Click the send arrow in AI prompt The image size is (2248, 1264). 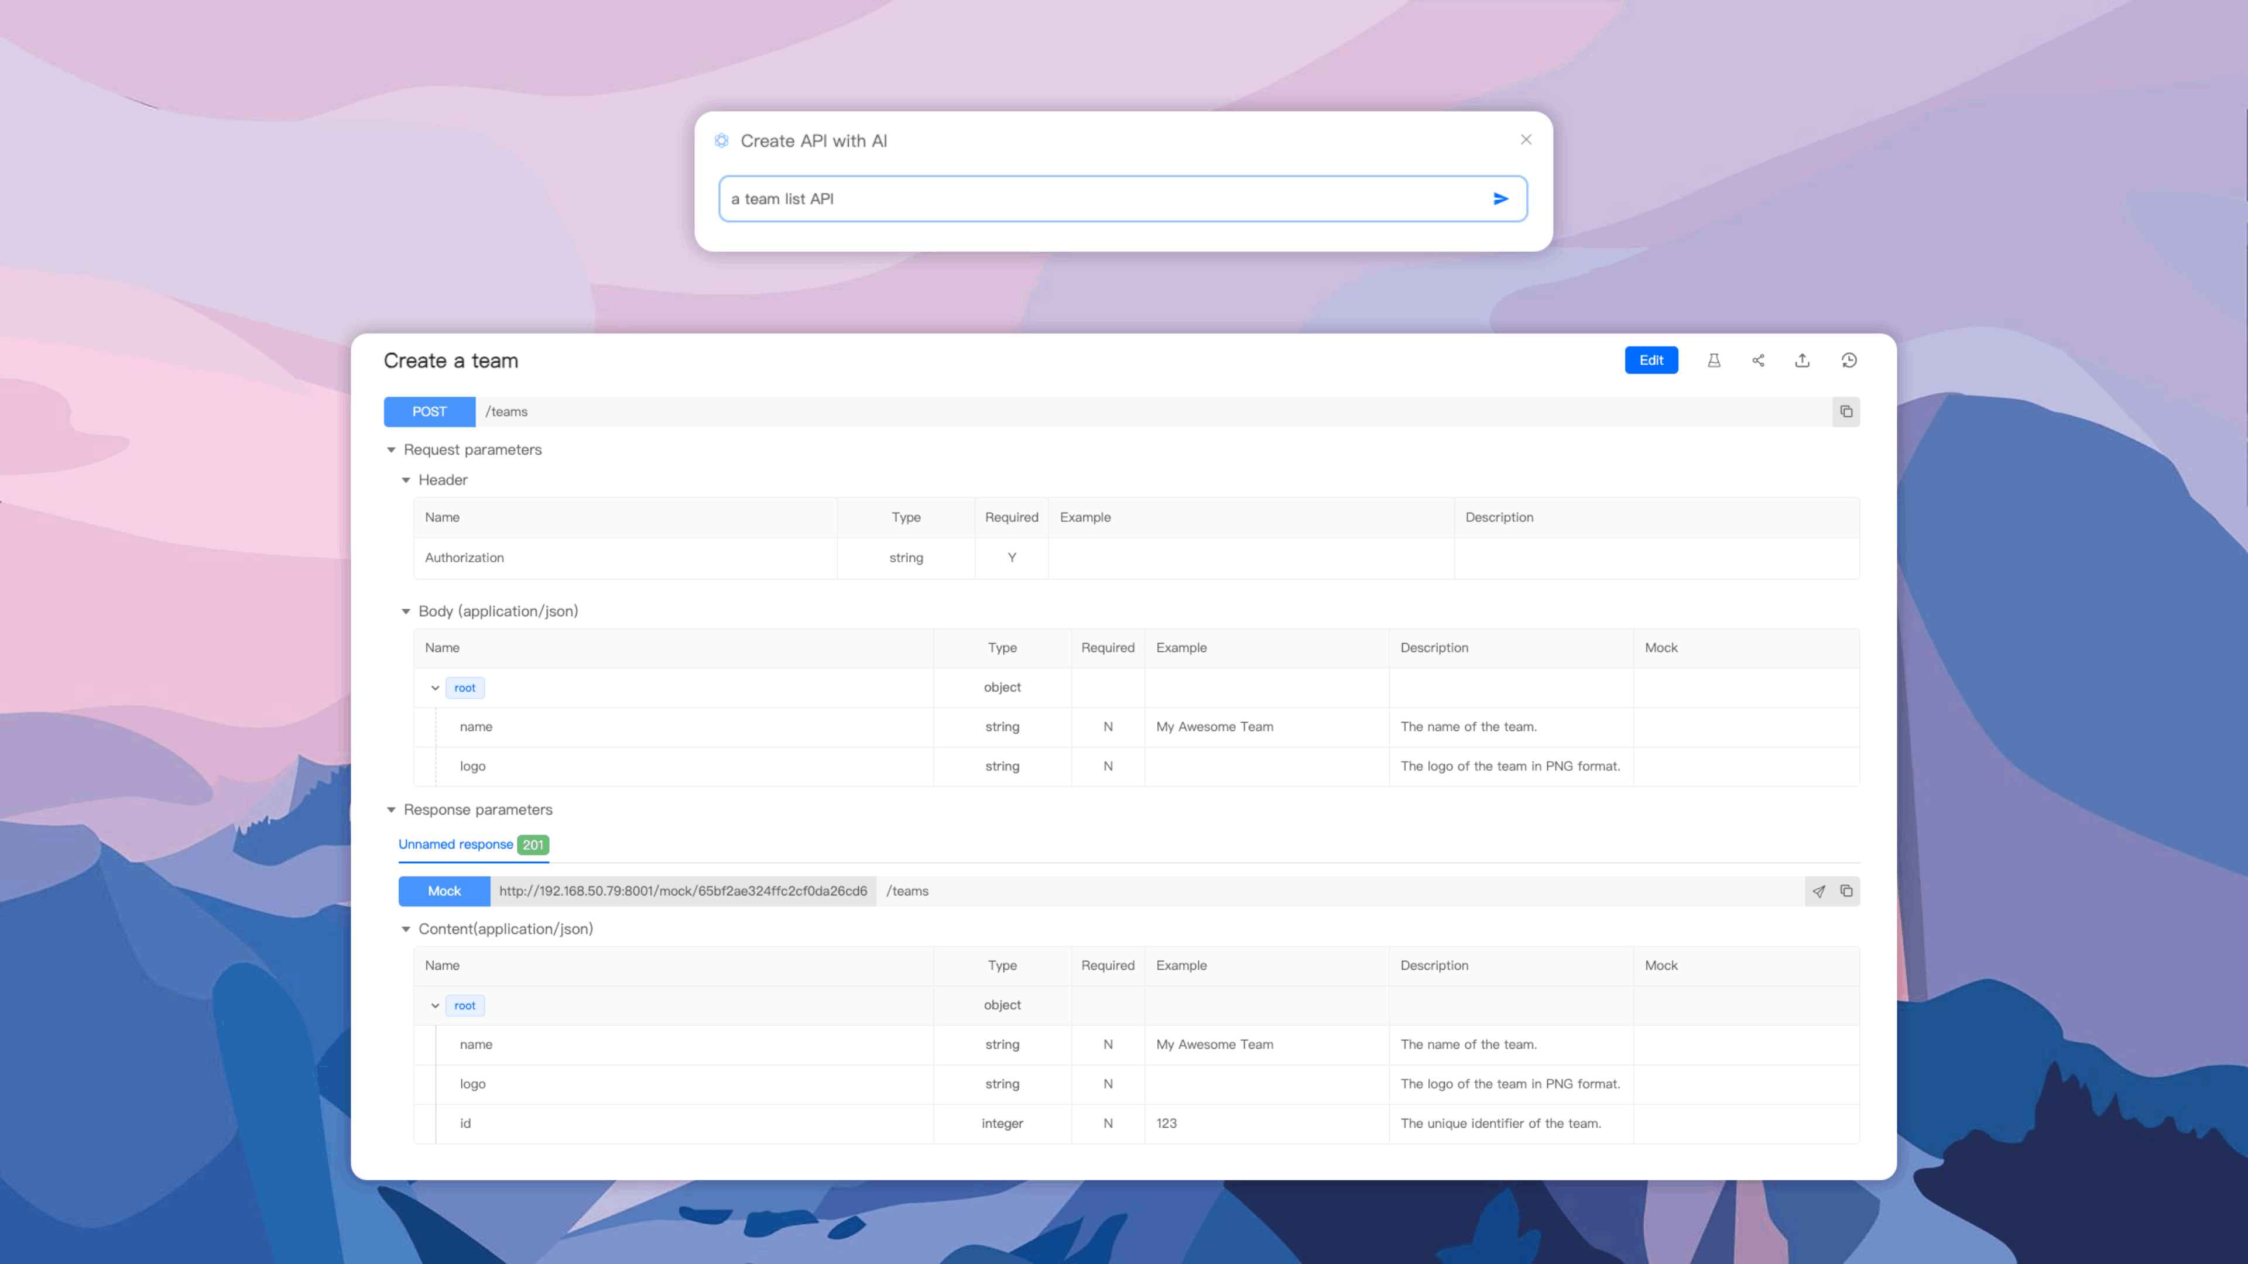[1500, 199]
